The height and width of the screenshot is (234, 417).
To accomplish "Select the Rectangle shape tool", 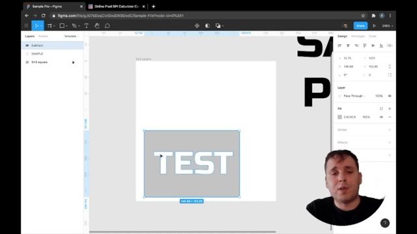I will 62,26.
